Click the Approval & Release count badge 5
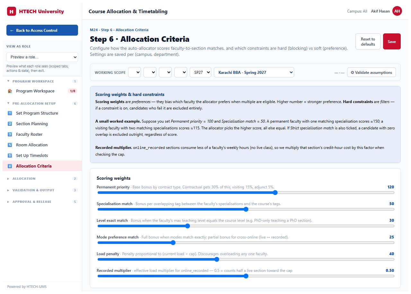The image size is (411, 294). (x=75, y=202)
